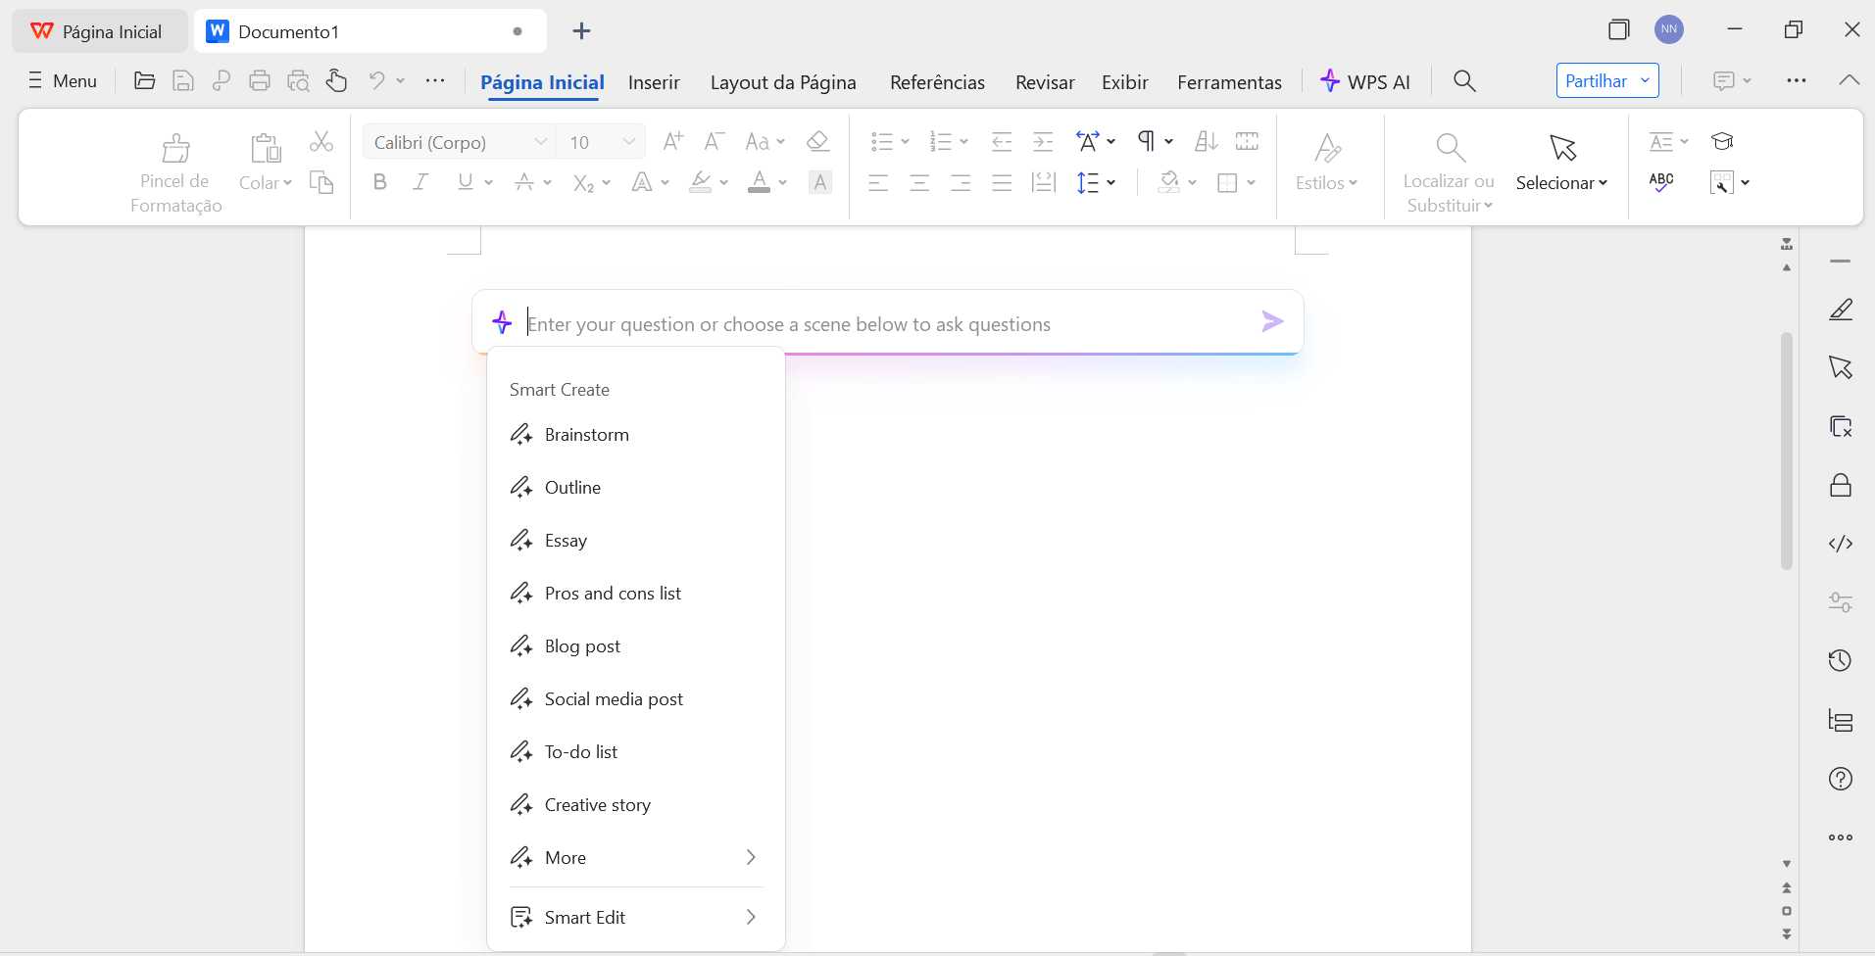Click the Partilhar button
Screen dimensions: 1875x956
(x=1595, y=80)
